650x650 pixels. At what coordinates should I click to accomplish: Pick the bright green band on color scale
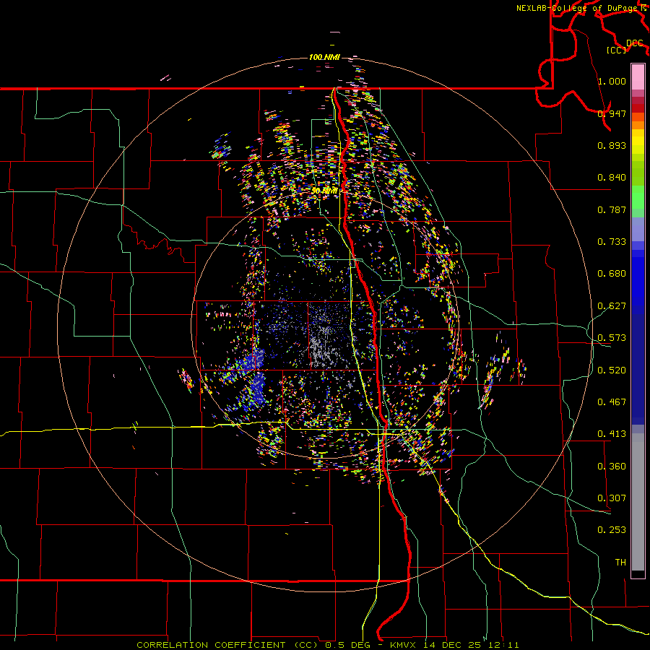click(x=638, y=197)
